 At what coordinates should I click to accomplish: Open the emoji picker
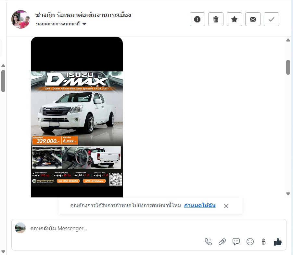[x=250, y=242]
